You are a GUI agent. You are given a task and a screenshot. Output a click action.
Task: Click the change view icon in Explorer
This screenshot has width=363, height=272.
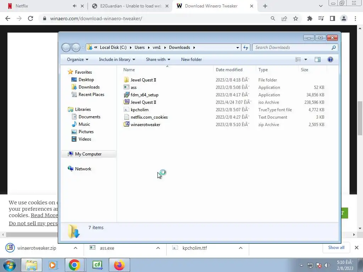pyautogui.click(x=298, y=59)
